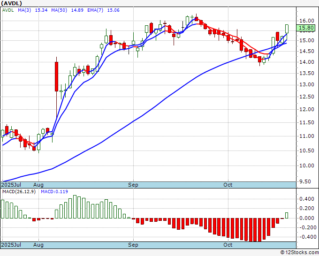Select the 15.00 price axis label

(x=307, y=40)
